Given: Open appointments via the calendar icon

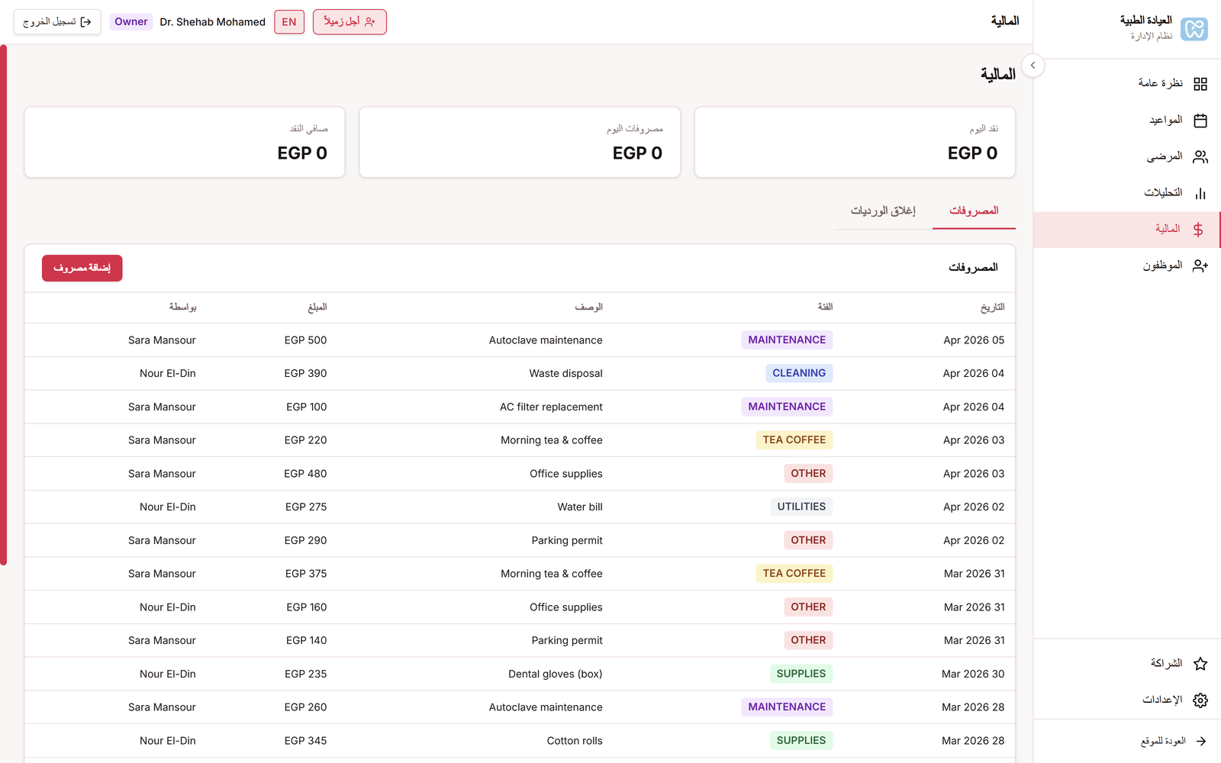Looking at the screenshot, I should click(x=1200, y=121).
